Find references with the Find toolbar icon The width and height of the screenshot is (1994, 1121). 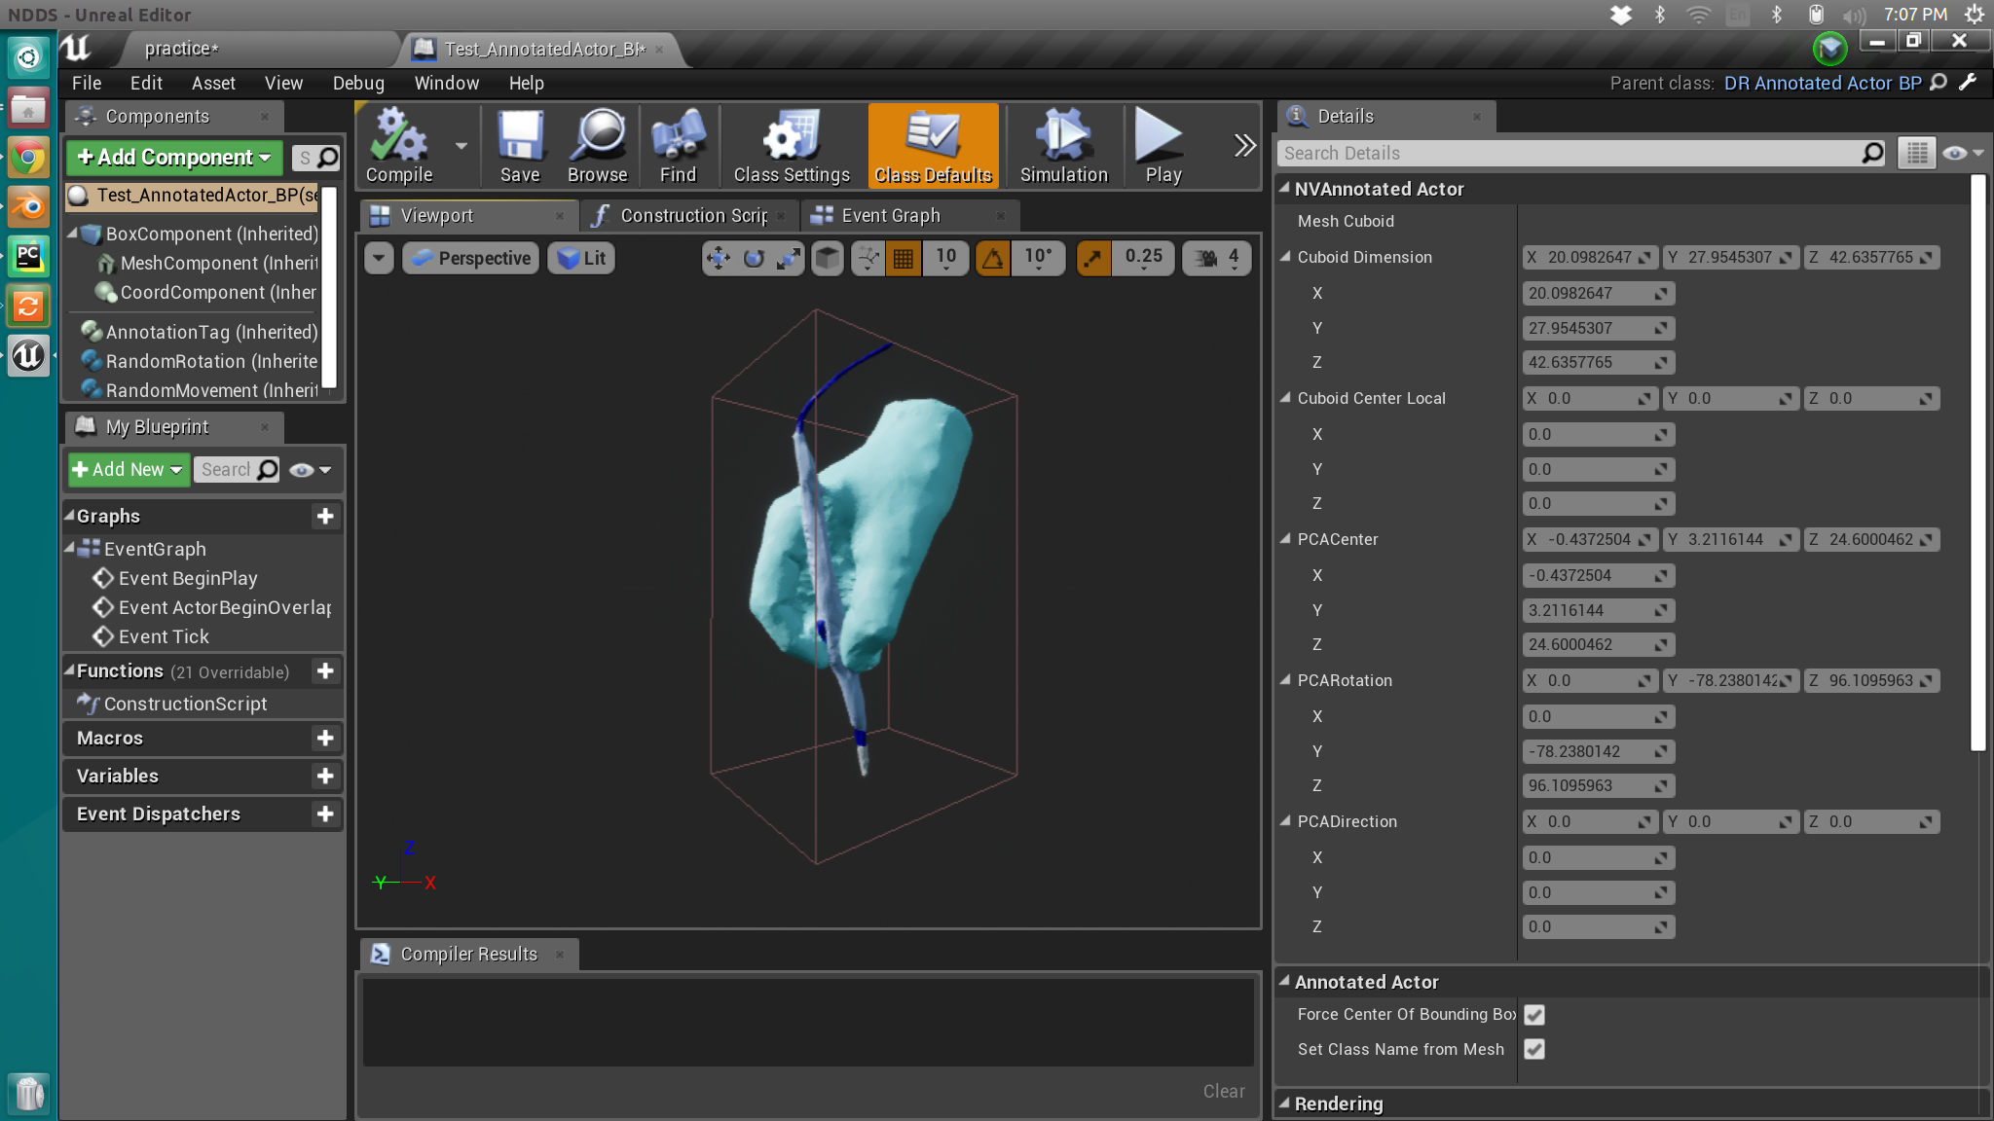(679, 146)
